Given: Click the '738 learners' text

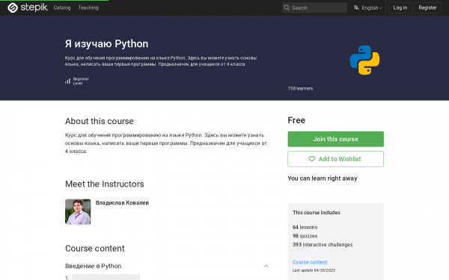Looking at the screenshot, I should [x=300, y=89].
